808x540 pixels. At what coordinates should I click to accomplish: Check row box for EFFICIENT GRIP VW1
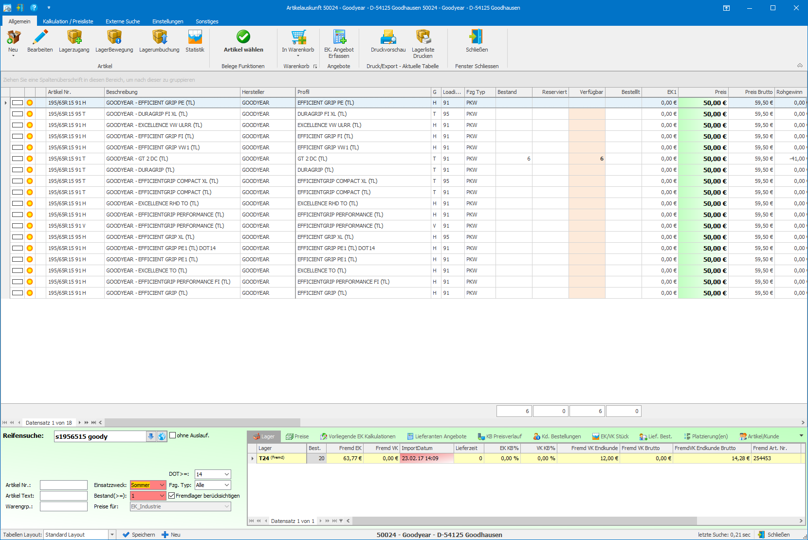click(18, 147)
